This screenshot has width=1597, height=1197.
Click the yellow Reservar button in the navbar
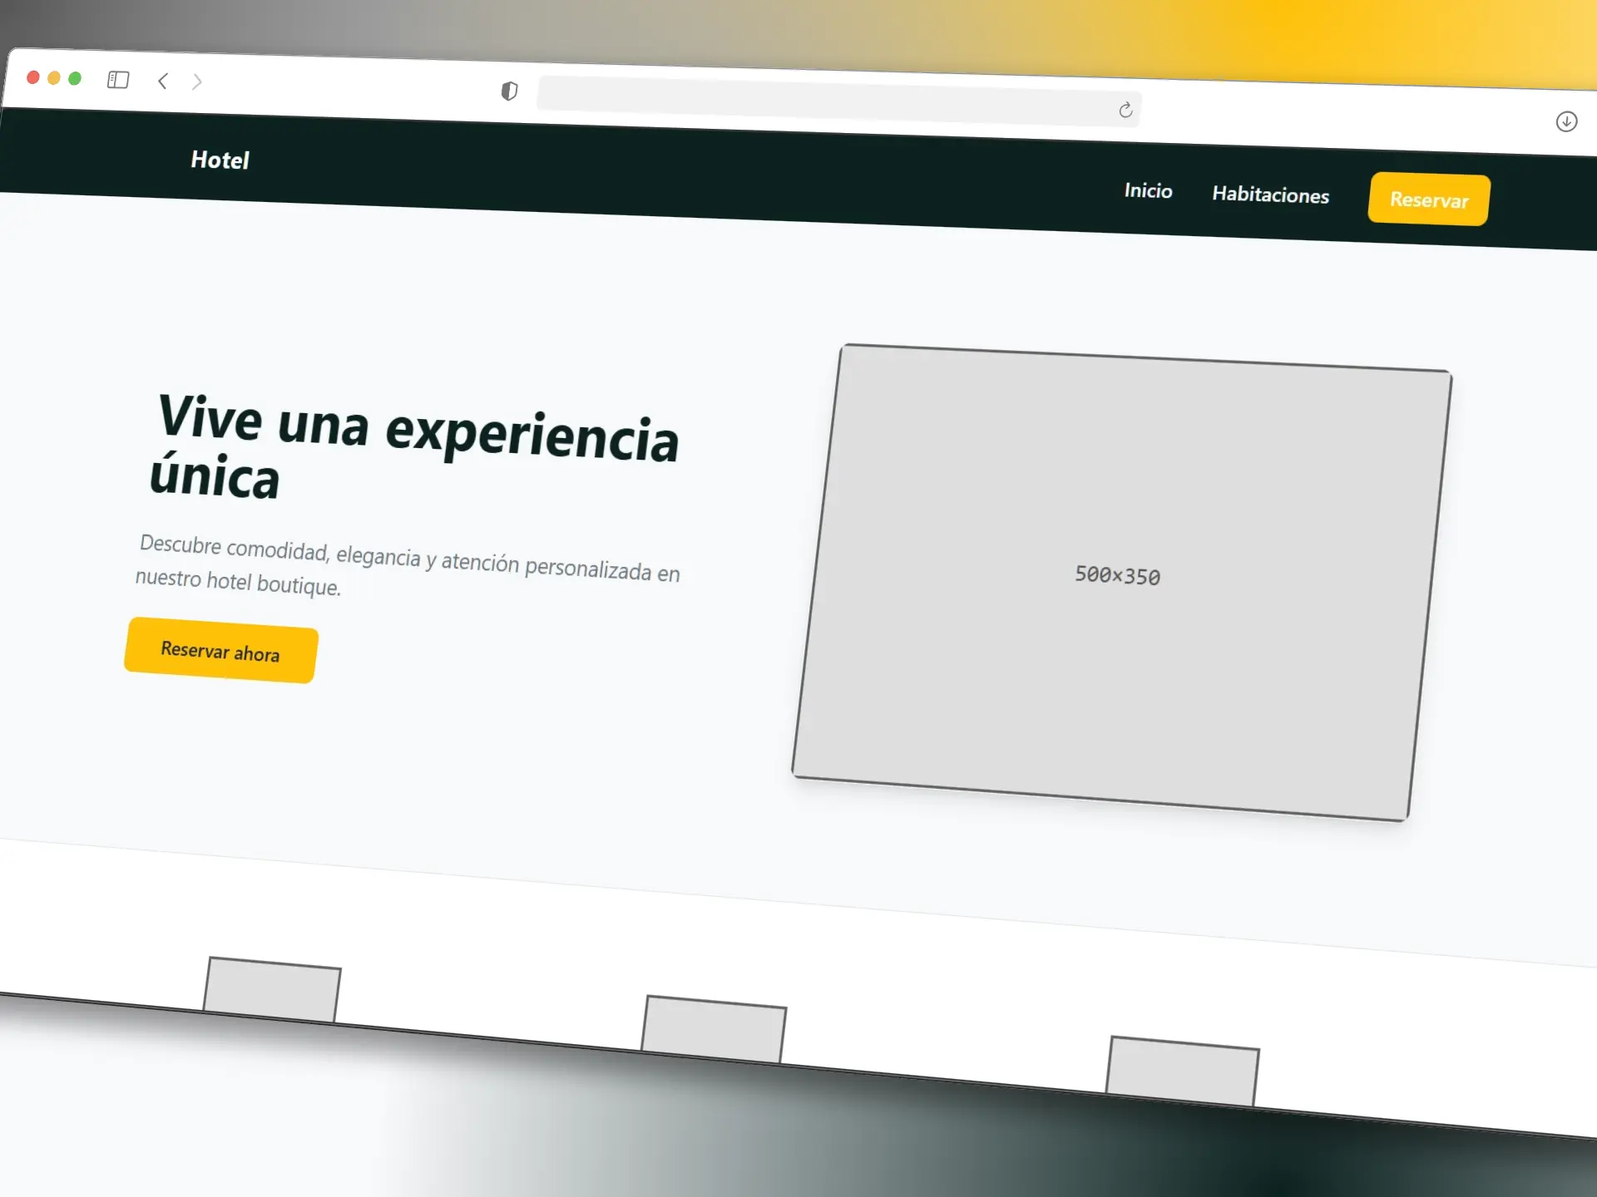pyautogui.click(x=1428, y=199)
